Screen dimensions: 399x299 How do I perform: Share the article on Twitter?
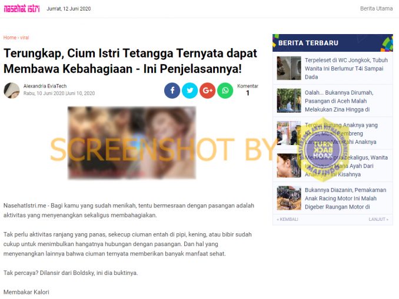189,90
